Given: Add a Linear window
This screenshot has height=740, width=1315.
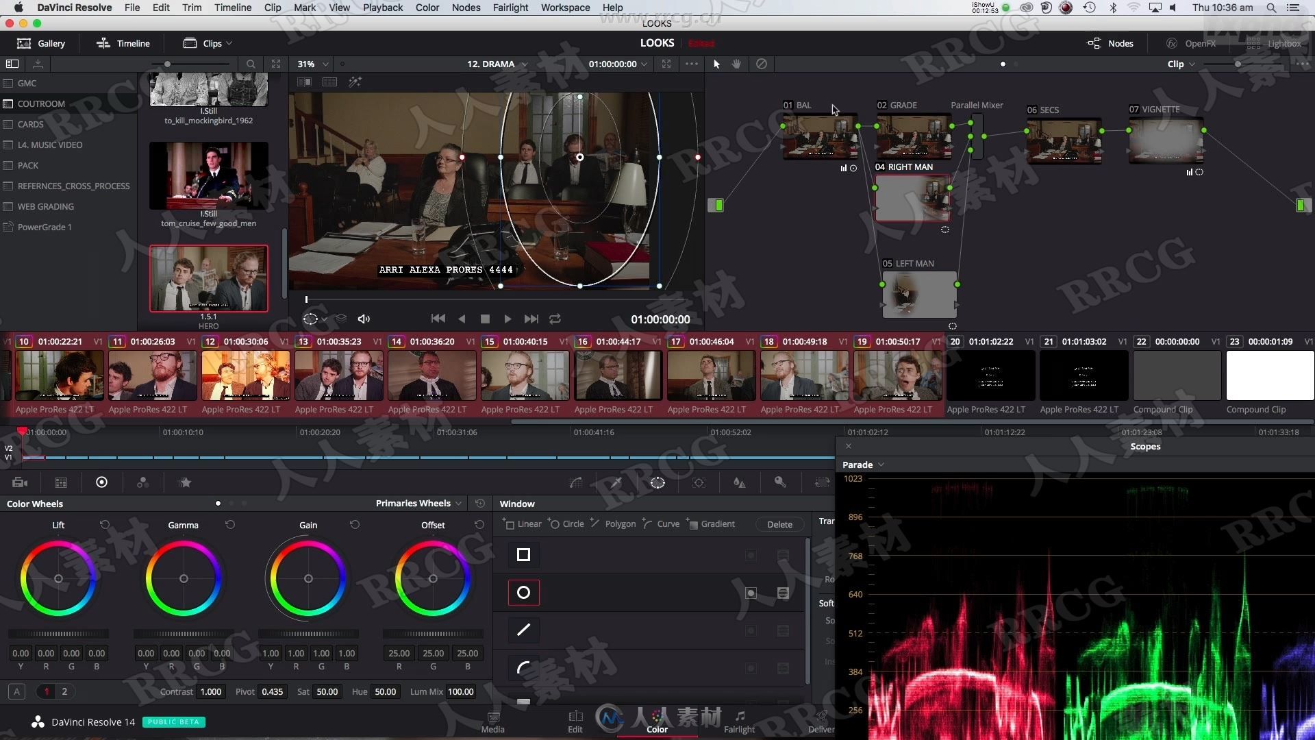Looking at the screenshot, I should (522, 523).
